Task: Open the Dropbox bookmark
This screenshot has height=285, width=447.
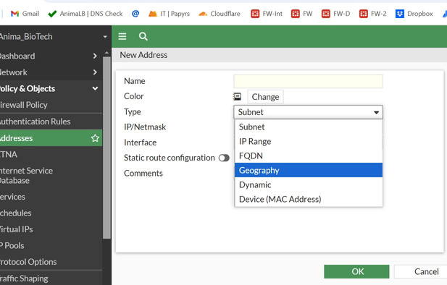Action: (x=414, y=13)
